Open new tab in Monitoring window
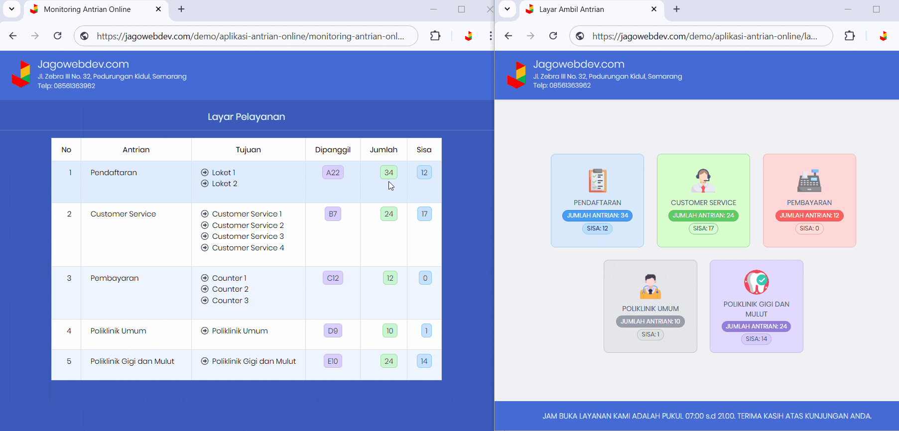The height and width of the screenshot is (431, 899). (x=181, y=9)
